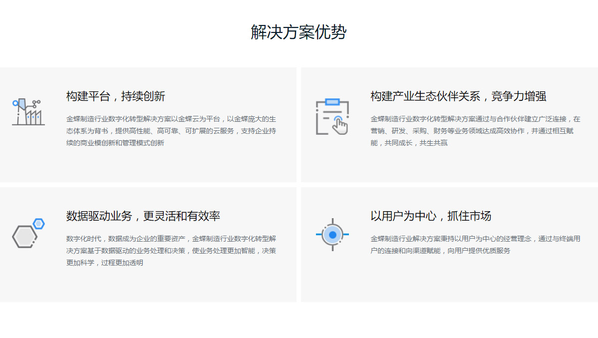The width and height of the screenshot is (598, 338).
Task: Click the description mentioning 与合作伙伴建立广泛连接
Action: coord(476,131)
